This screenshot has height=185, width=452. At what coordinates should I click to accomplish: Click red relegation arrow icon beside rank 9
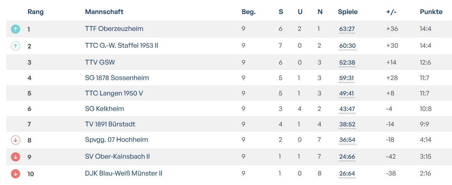coord(15,157)
